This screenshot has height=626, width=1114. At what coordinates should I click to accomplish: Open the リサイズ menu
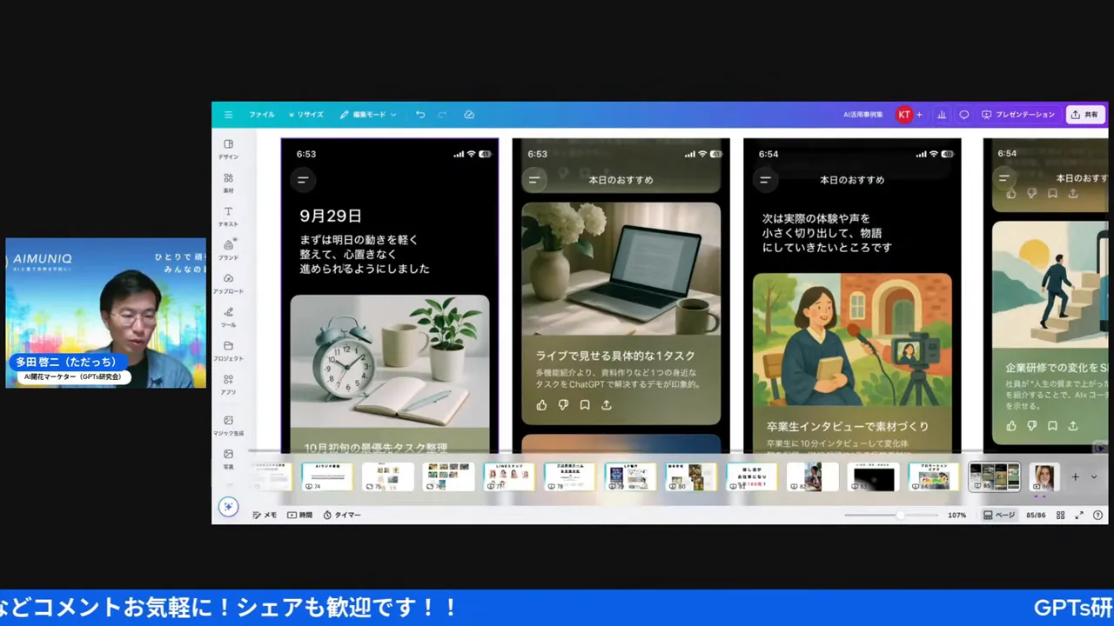click(x=305, y=115)
